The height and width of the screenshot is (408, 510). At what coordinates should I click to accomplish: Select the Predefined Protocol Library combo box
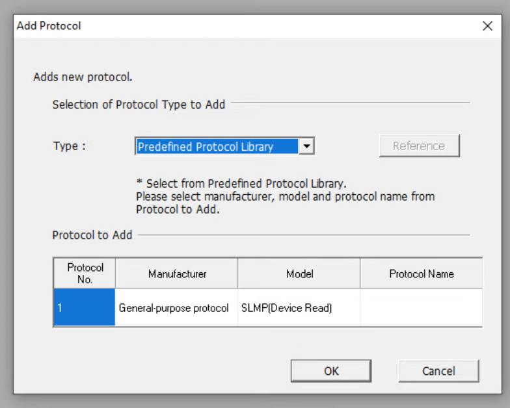pos(224,146)
